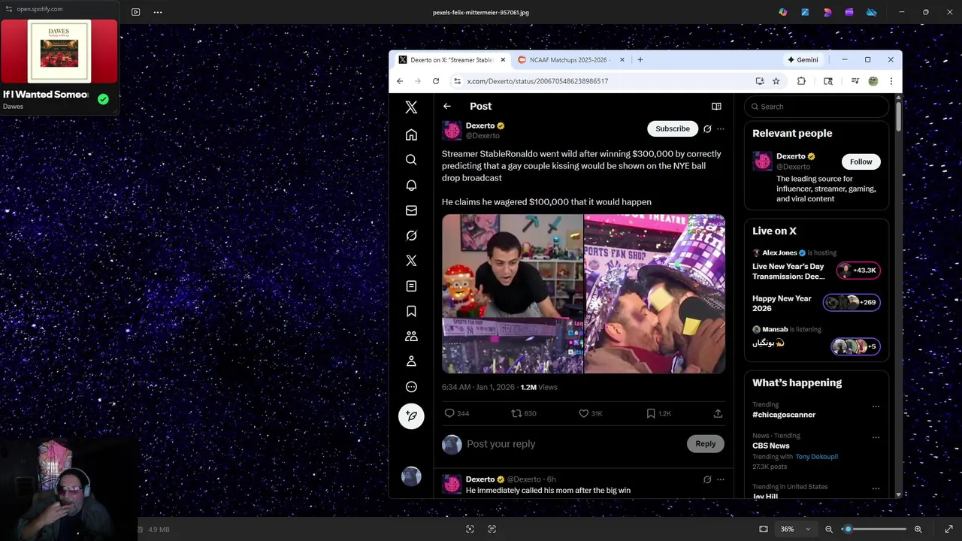Open More circle icon in X sidebar

tap(411, 387)
